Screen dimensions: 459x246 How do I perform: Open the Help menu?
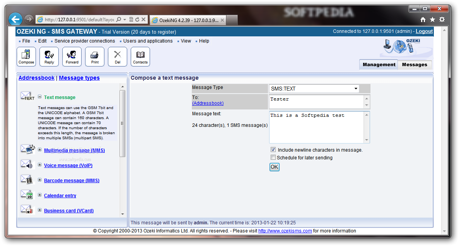pos(204,41)
